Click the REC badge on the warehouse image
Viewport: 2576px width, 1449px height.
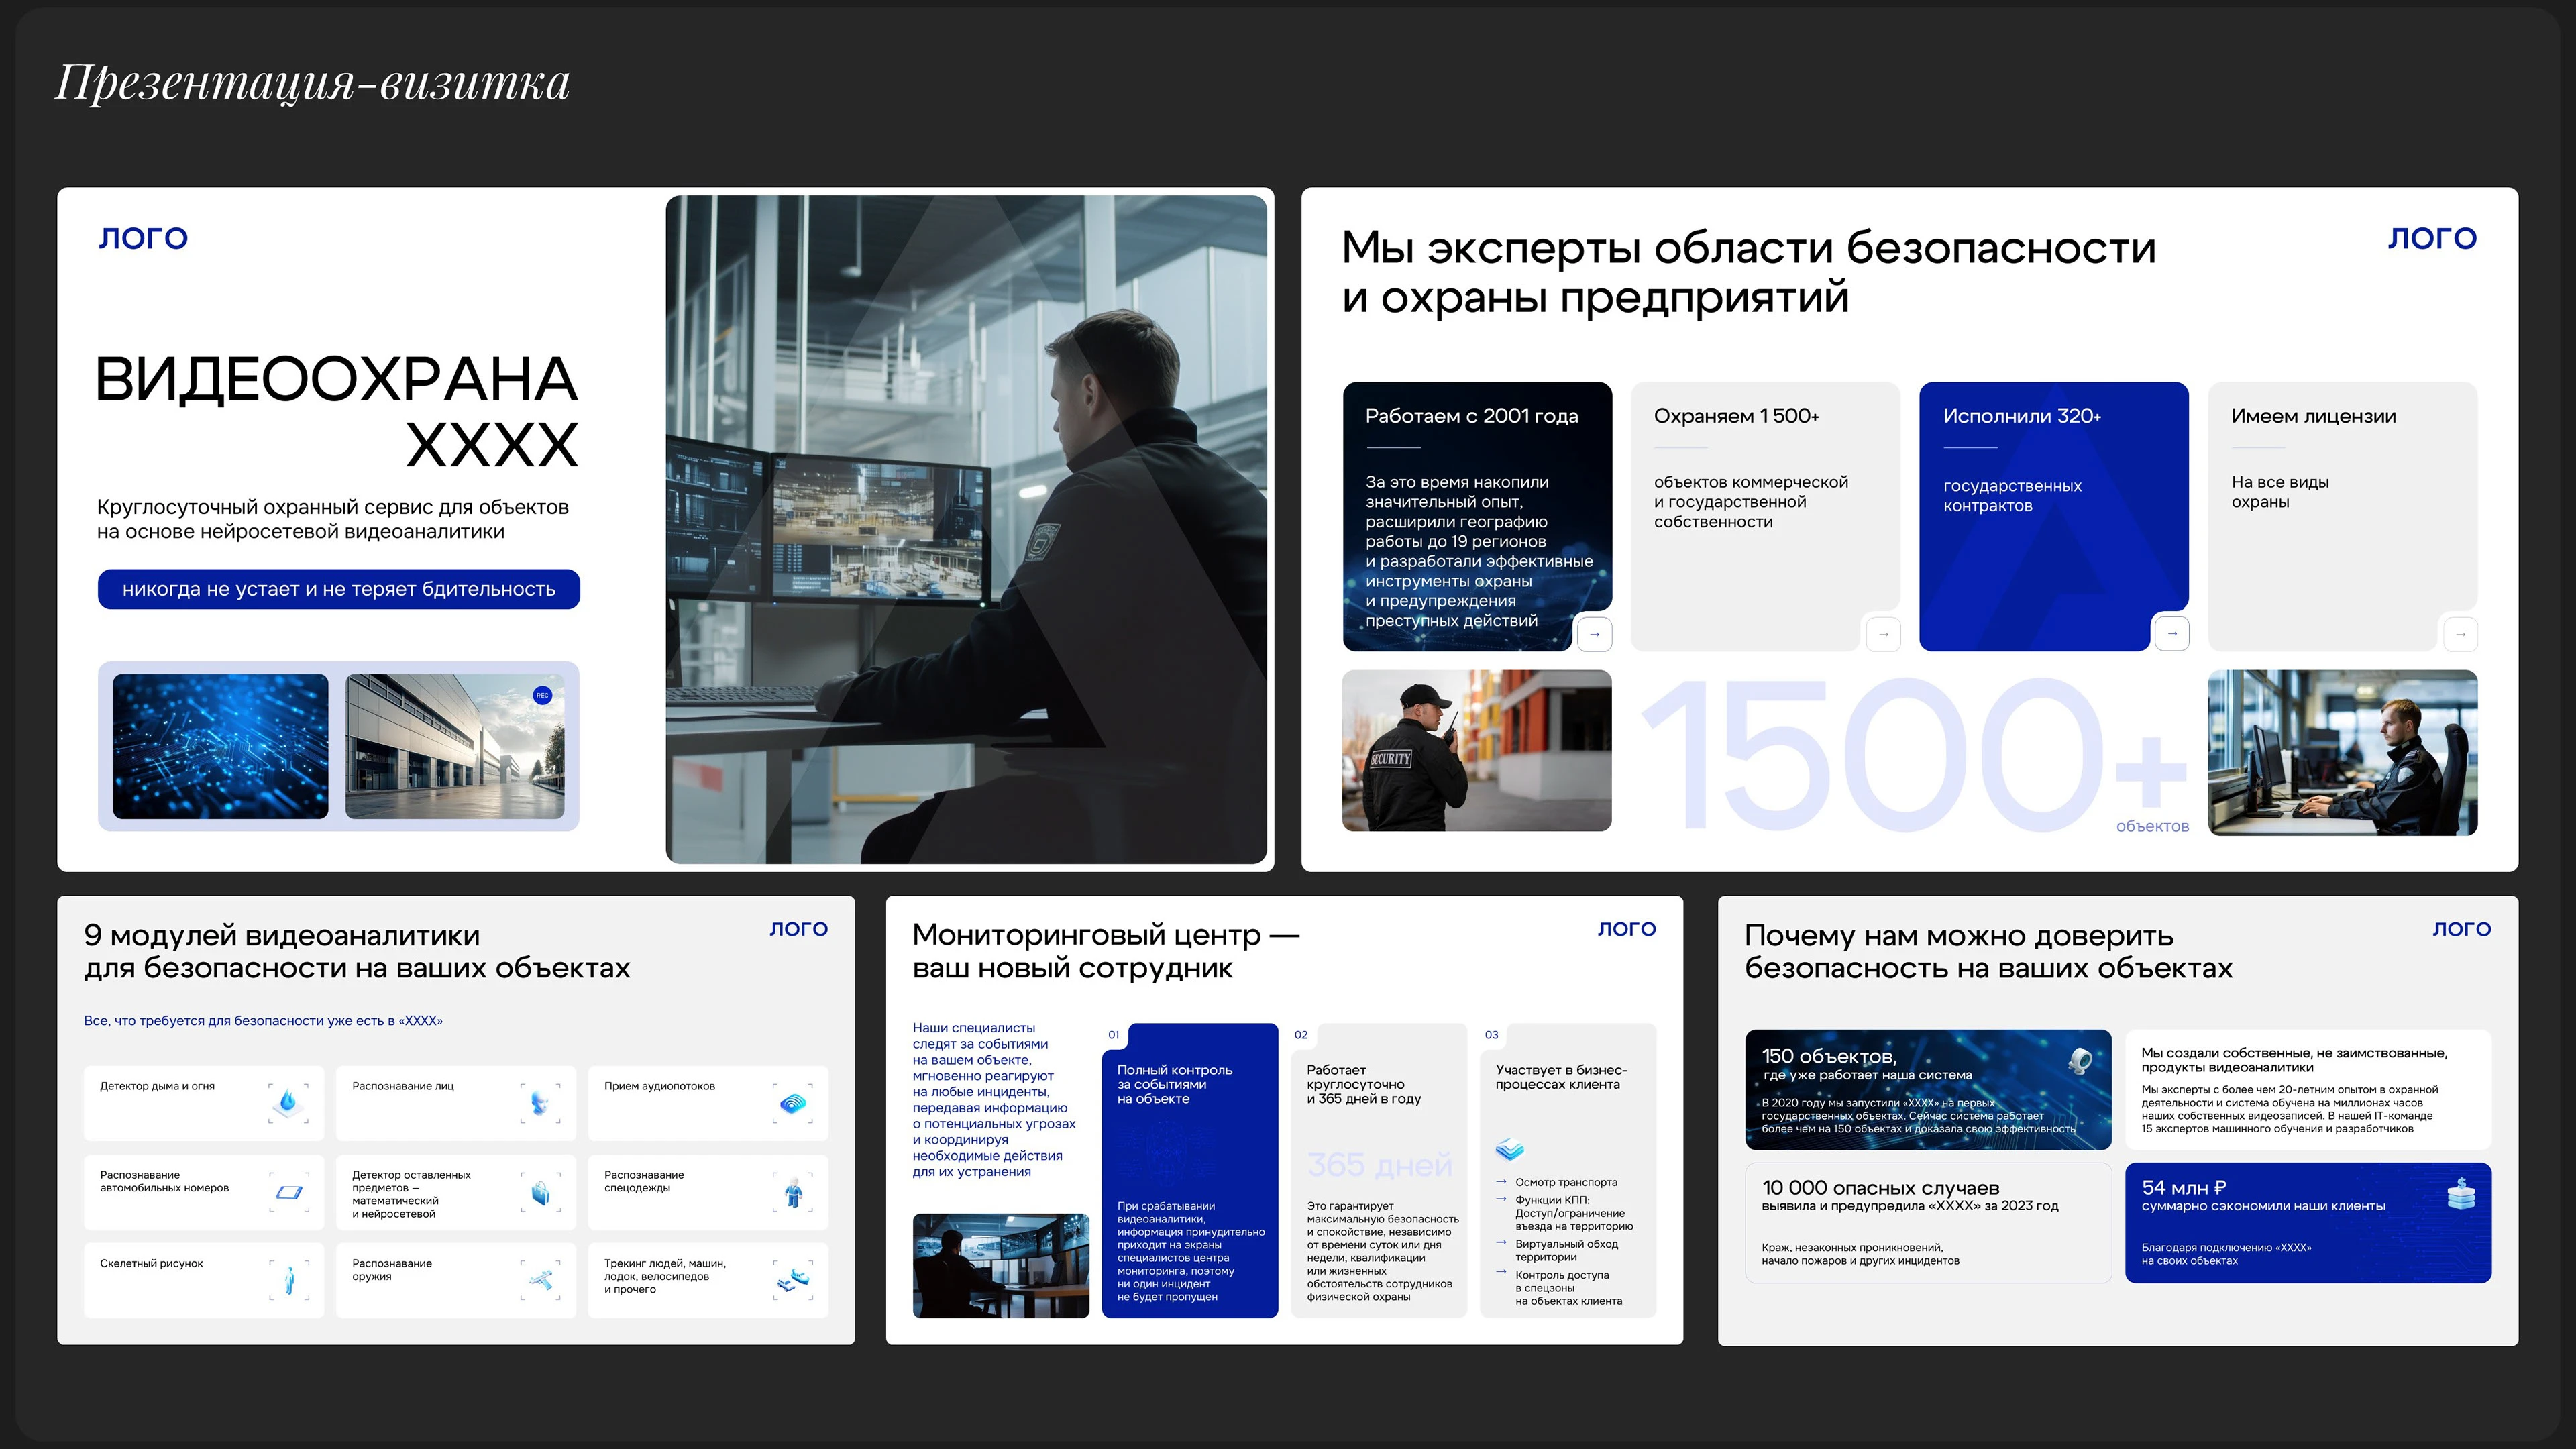point(543,695)
